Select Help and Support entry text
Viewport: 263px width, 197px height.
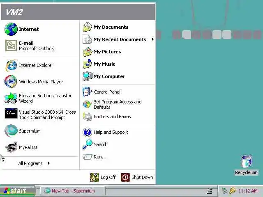tap(111, 132)
